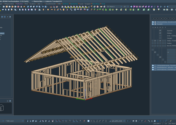
Task: Click the blue cross move icon
Action: click(x=158, y=121)
